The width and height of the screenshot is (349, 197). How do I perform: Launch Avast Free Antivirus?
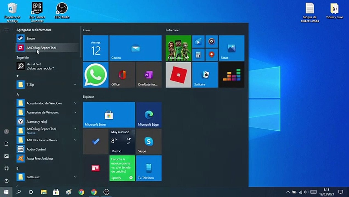[x=47, y=159]
